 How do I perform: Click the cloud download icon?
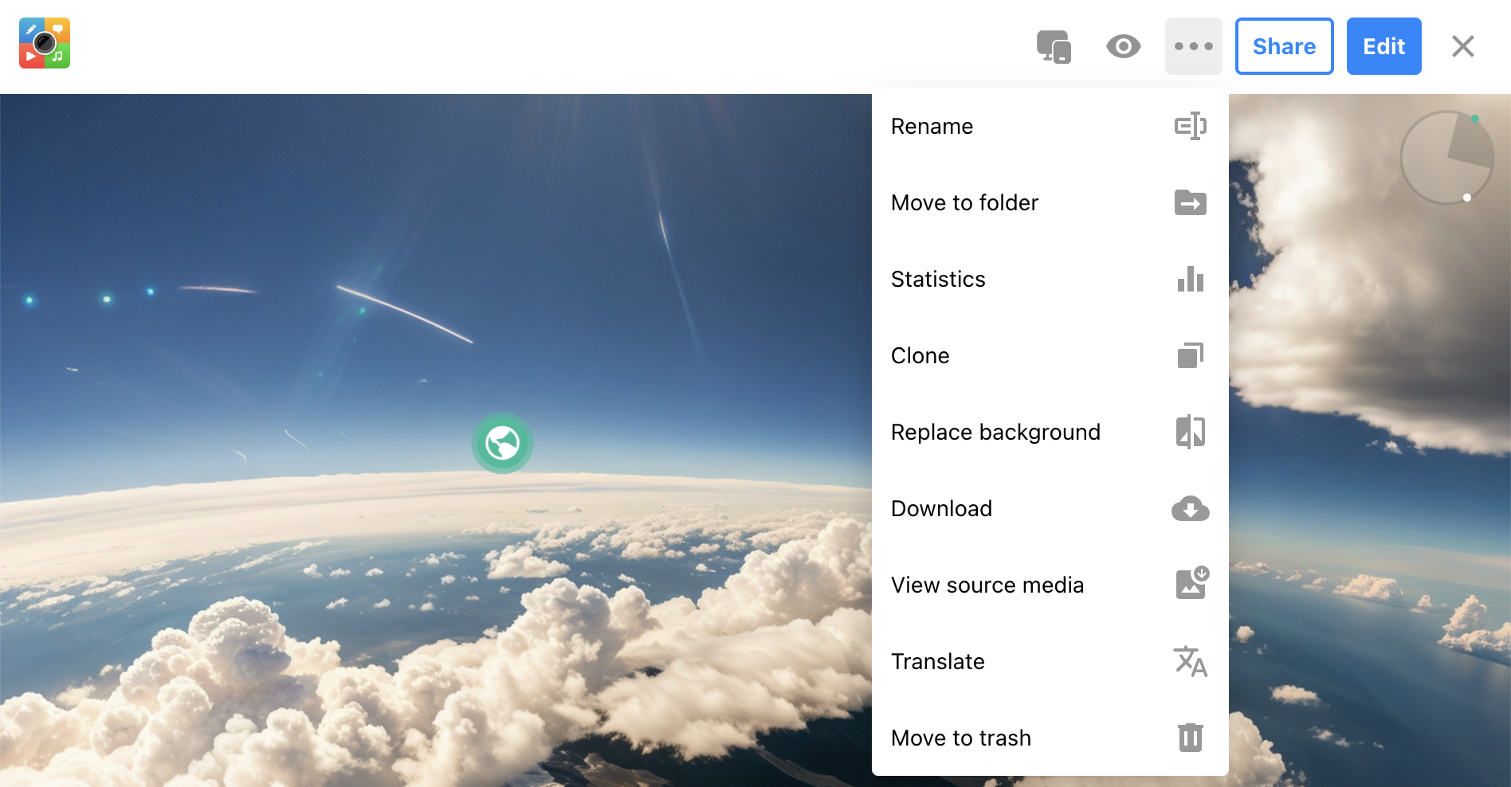pyautogui.click(x=1191, y=508)
